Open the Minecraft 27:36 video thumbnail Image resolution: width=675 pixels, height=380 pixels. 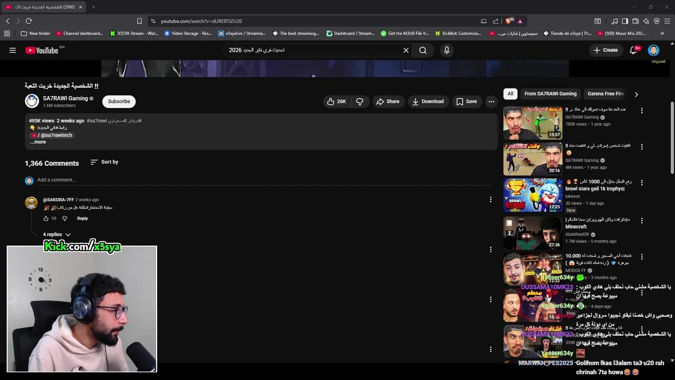(533, 233)
